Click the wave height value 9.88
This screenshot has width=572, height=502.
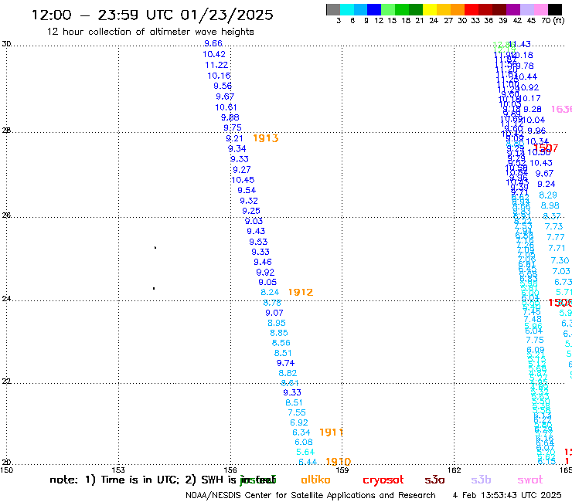coord(230,117)
